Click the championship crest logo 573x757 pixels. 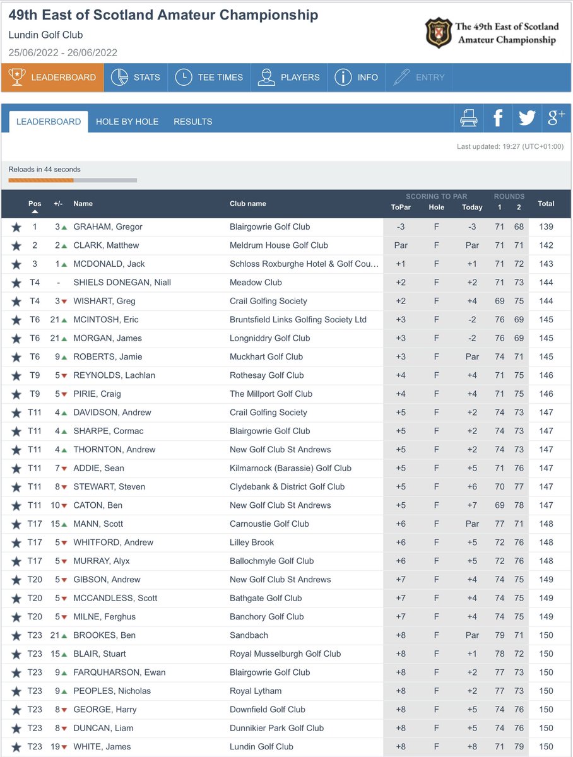[439, 33]
